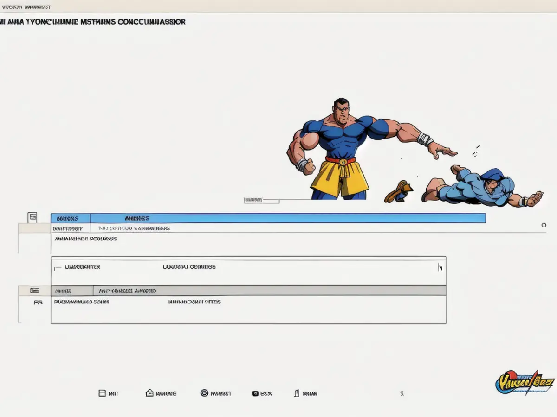Click the dark rounded-square icon beside ESX
This screenshot has width=557, height=417.
(x=255, y=393)
